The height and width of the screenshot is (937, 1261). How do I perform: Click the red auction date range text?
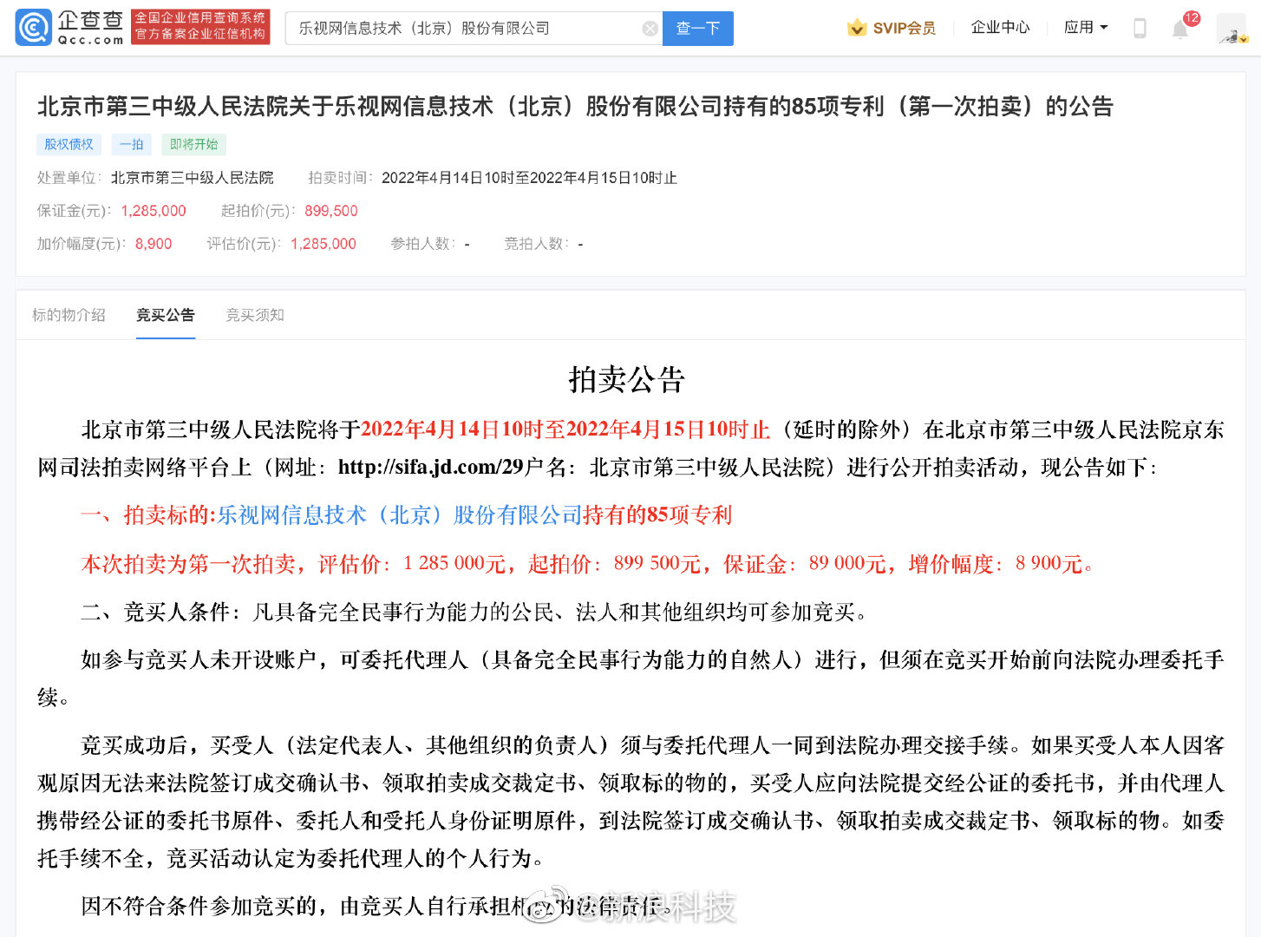(565, 429)
